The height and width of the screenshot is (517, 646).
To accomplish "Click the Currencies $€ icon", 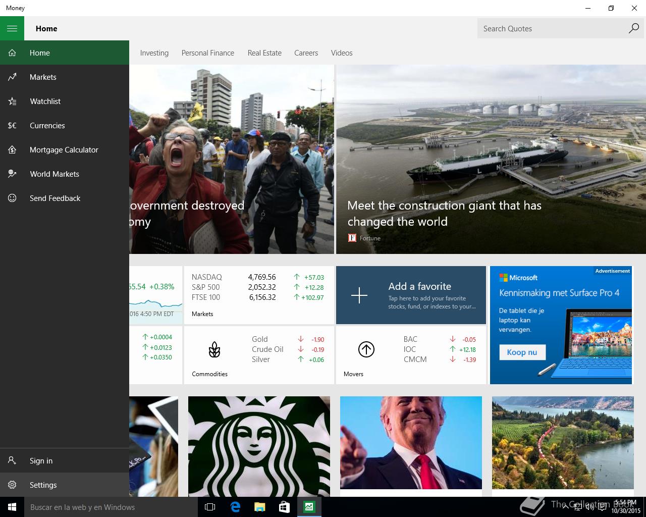I will tap(12, 125).
